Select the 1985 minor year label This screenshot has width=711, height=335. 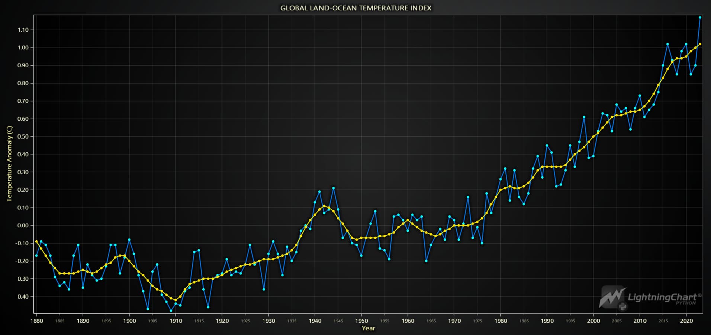pyautogui.click(x=524, y=321)
